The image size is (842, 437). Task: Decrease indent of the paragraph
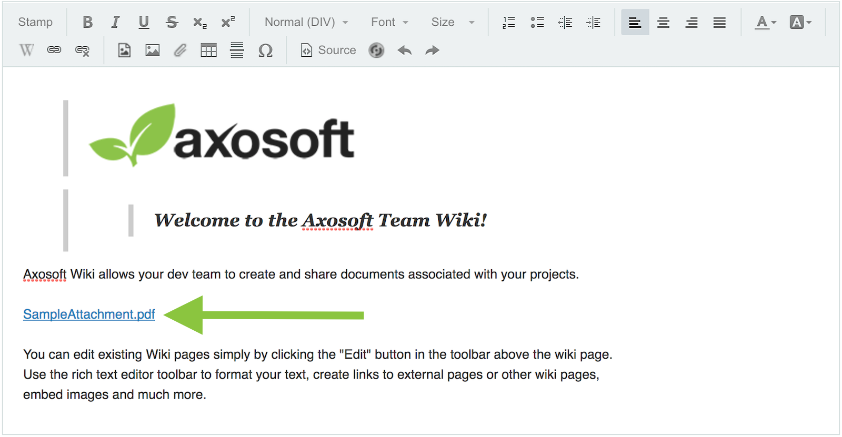point(565,22)
